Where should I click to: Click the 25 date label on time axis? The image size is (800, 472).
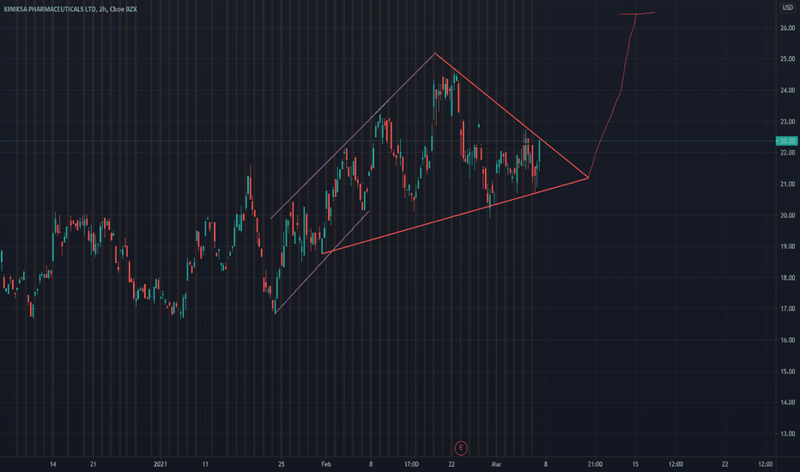point(282,464)
